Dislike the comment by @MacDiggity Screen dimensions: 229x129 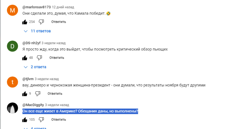click(x=41, y=120)
